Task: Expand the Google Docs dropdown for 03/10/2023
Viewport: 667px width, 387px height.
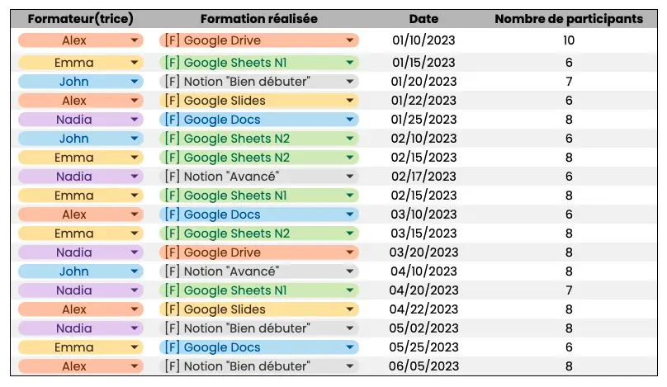Action: point(259,215)
